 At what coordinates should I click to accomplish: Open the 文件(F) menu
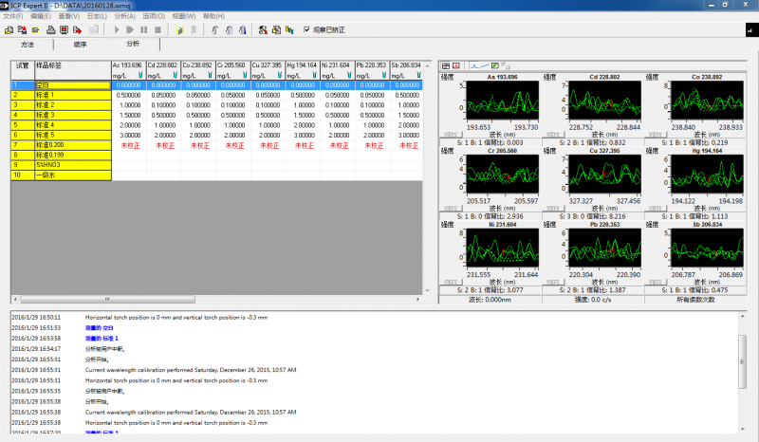[13, 16]
